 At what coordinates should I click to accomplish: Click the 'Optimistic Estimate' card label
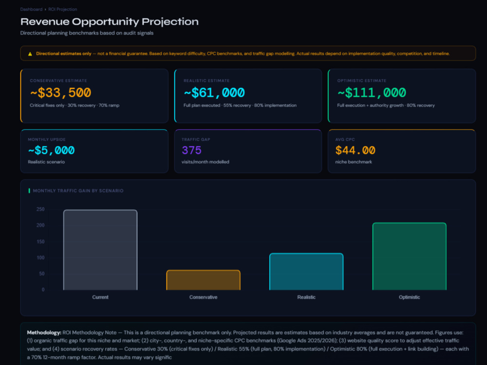(362, 81)
